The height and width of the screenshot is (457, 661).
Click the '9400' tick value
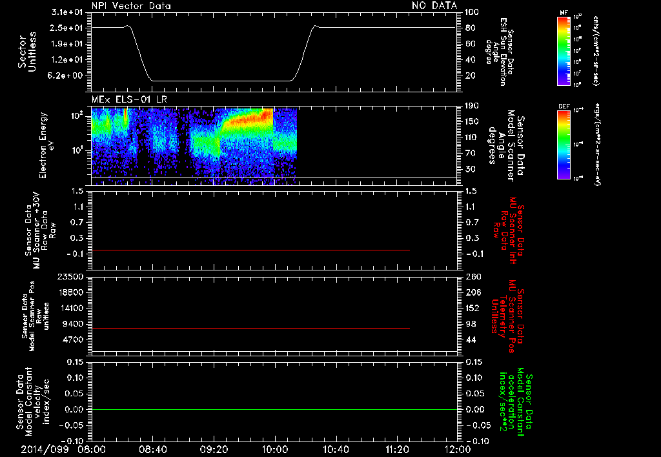(74, 324)
